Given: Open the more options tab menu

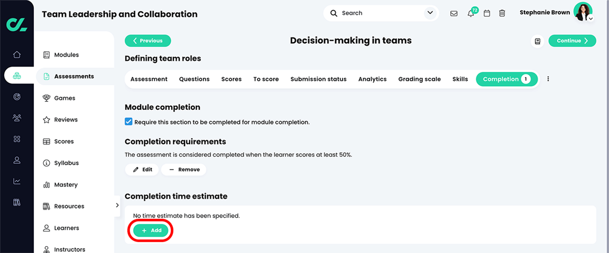Looking at the screenshot, I should [548, 79].
